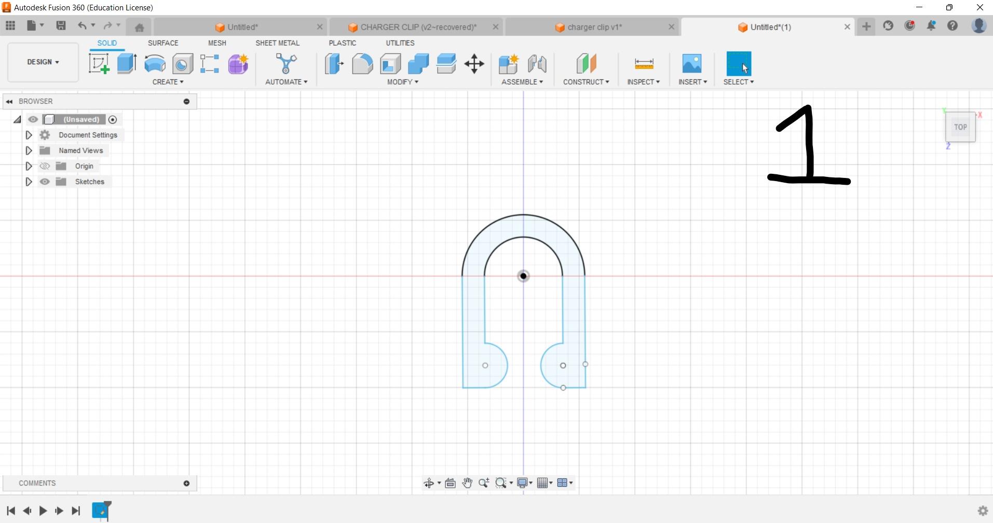
Task: Expand the Document Settings node
Action: 29,135
